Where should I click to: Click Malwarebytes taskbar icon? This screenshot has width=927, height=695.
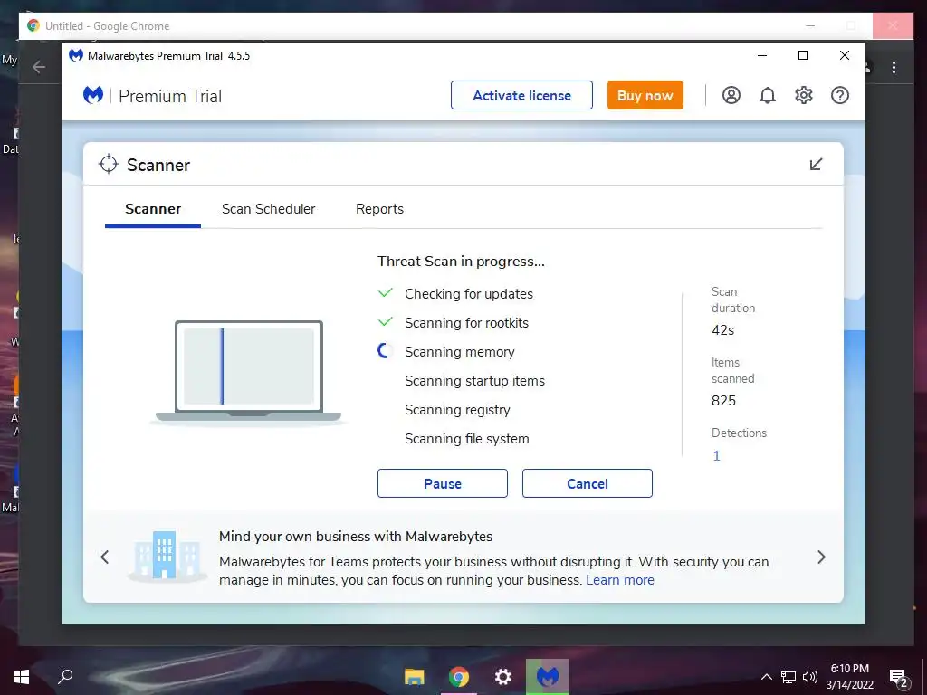click(548, 677)
